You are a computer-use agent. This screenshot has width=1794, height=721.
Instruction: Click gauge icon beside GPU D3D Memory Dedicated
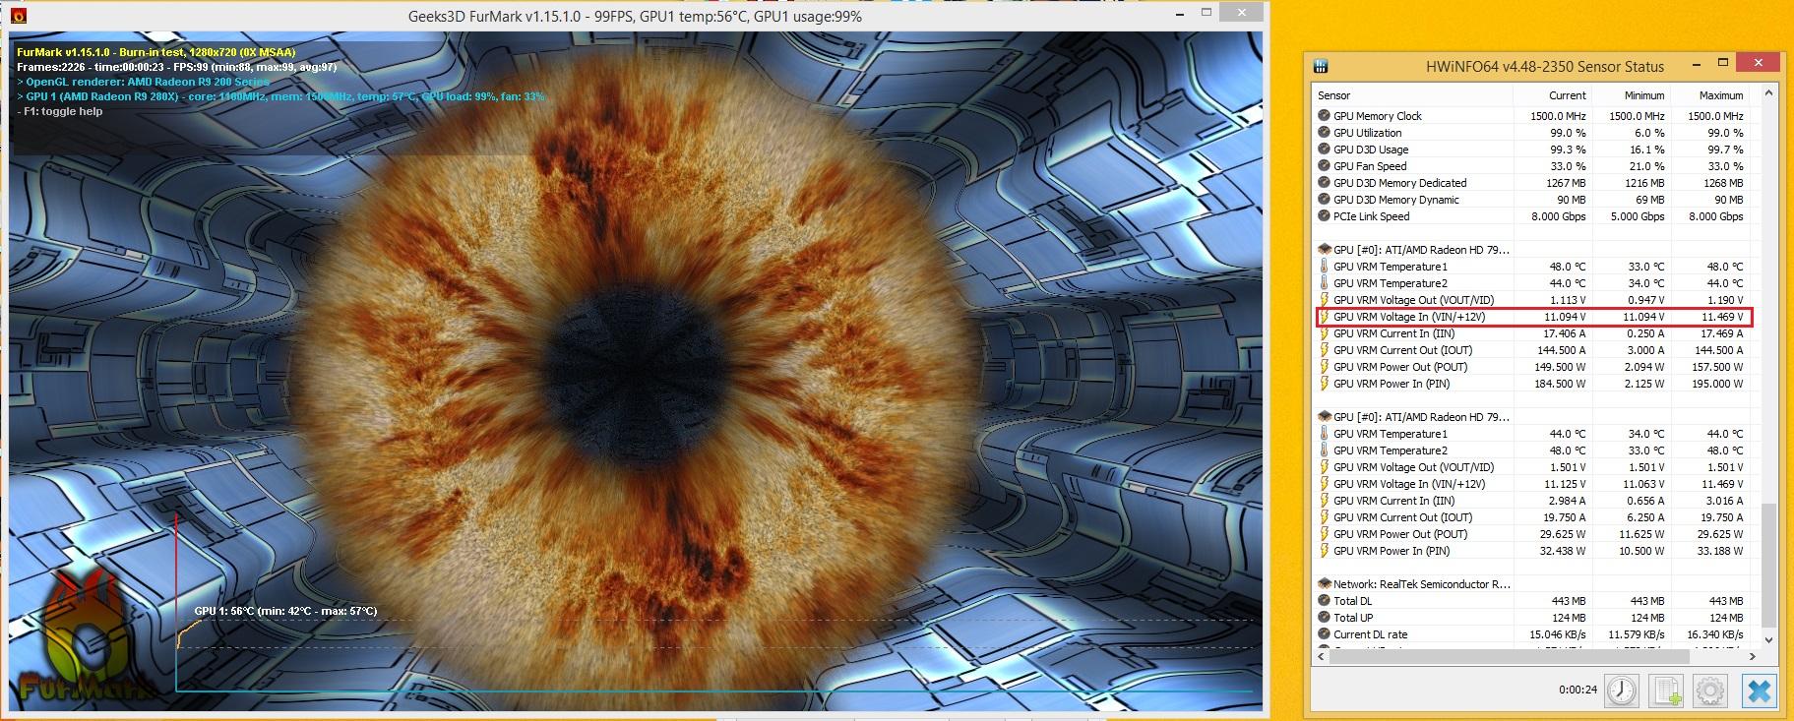tap(1324, 183)
